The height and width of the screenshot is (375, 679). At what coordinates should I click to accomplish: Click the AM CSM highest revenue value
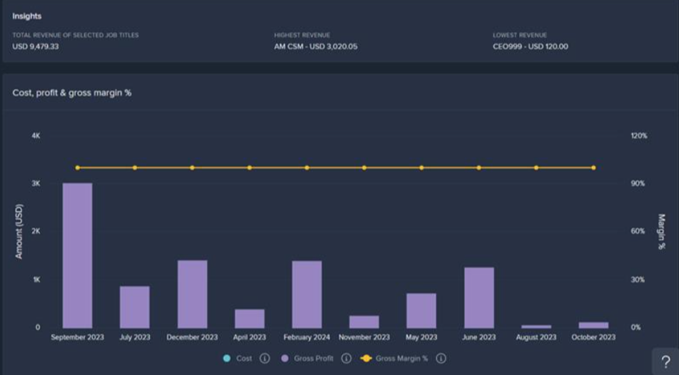(x=316, y=46)
